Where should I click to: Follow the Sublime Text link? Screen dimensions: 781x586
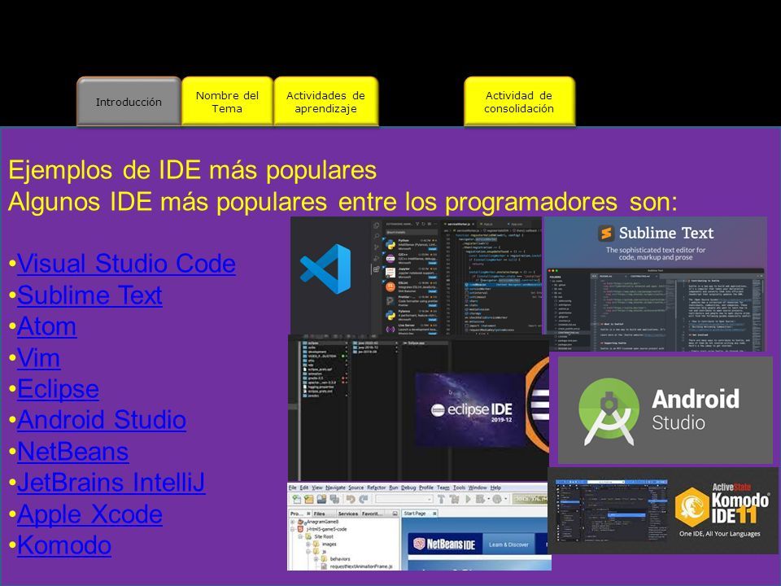[x=89, y=295]
